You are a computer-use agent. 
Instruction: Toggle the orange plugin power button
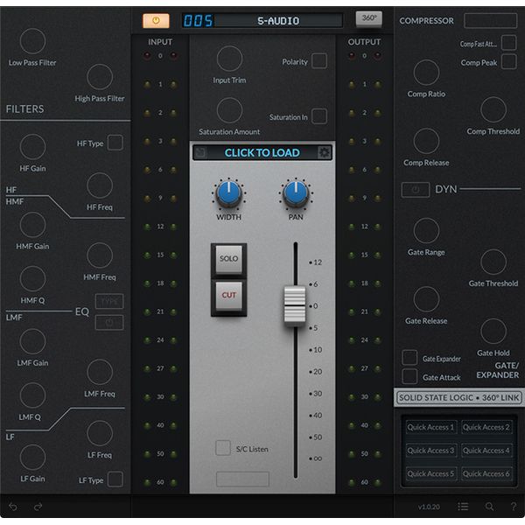point(156,20)
